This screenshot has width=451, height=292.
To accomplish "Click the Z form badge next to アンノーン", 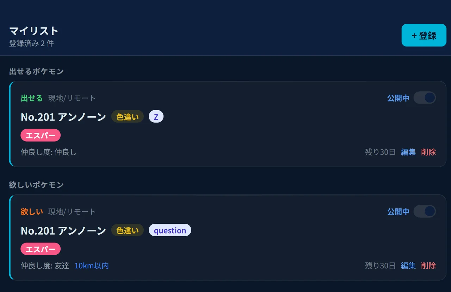I will (x=156, y=116).
